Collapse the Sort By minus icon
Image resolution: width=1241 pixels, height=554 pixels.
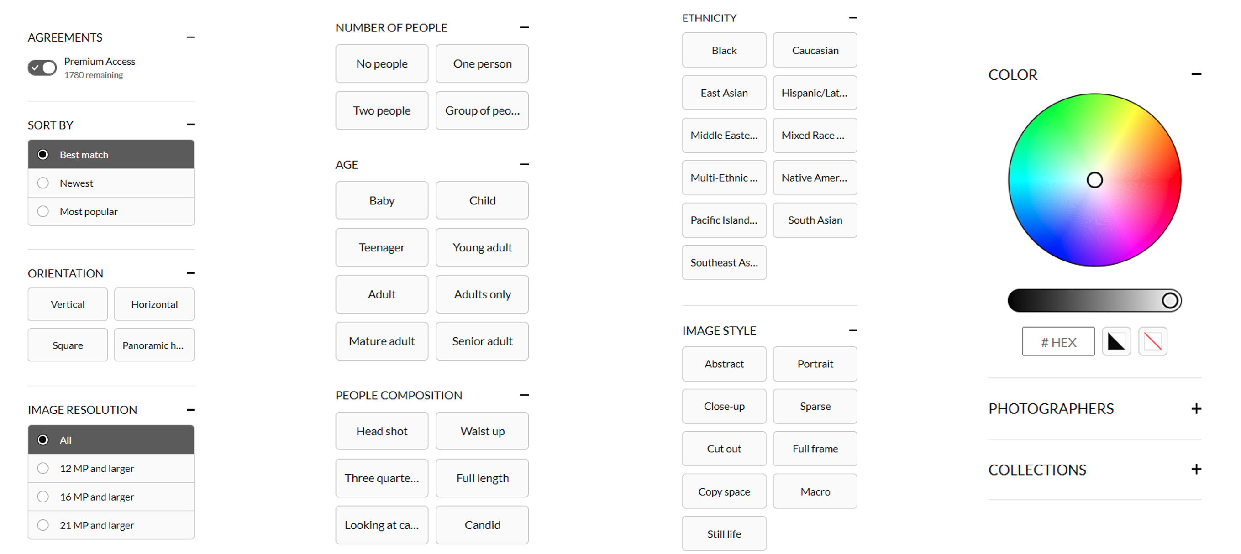click(x=190, y=125)
